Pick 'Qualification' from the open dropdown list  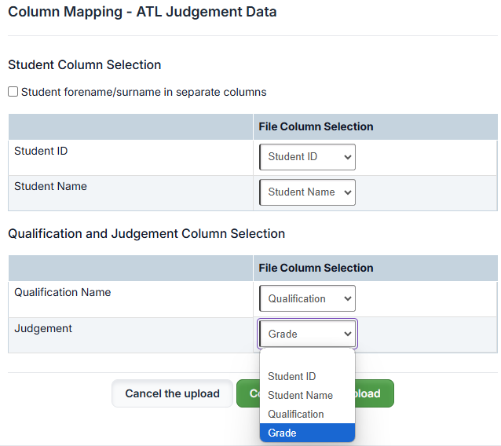[295, 415]
